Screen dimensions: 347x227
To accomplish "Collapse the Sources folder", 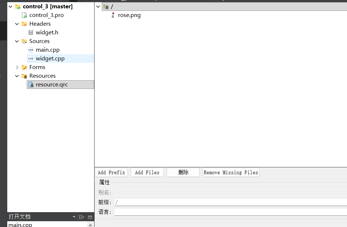I will 17,41.
